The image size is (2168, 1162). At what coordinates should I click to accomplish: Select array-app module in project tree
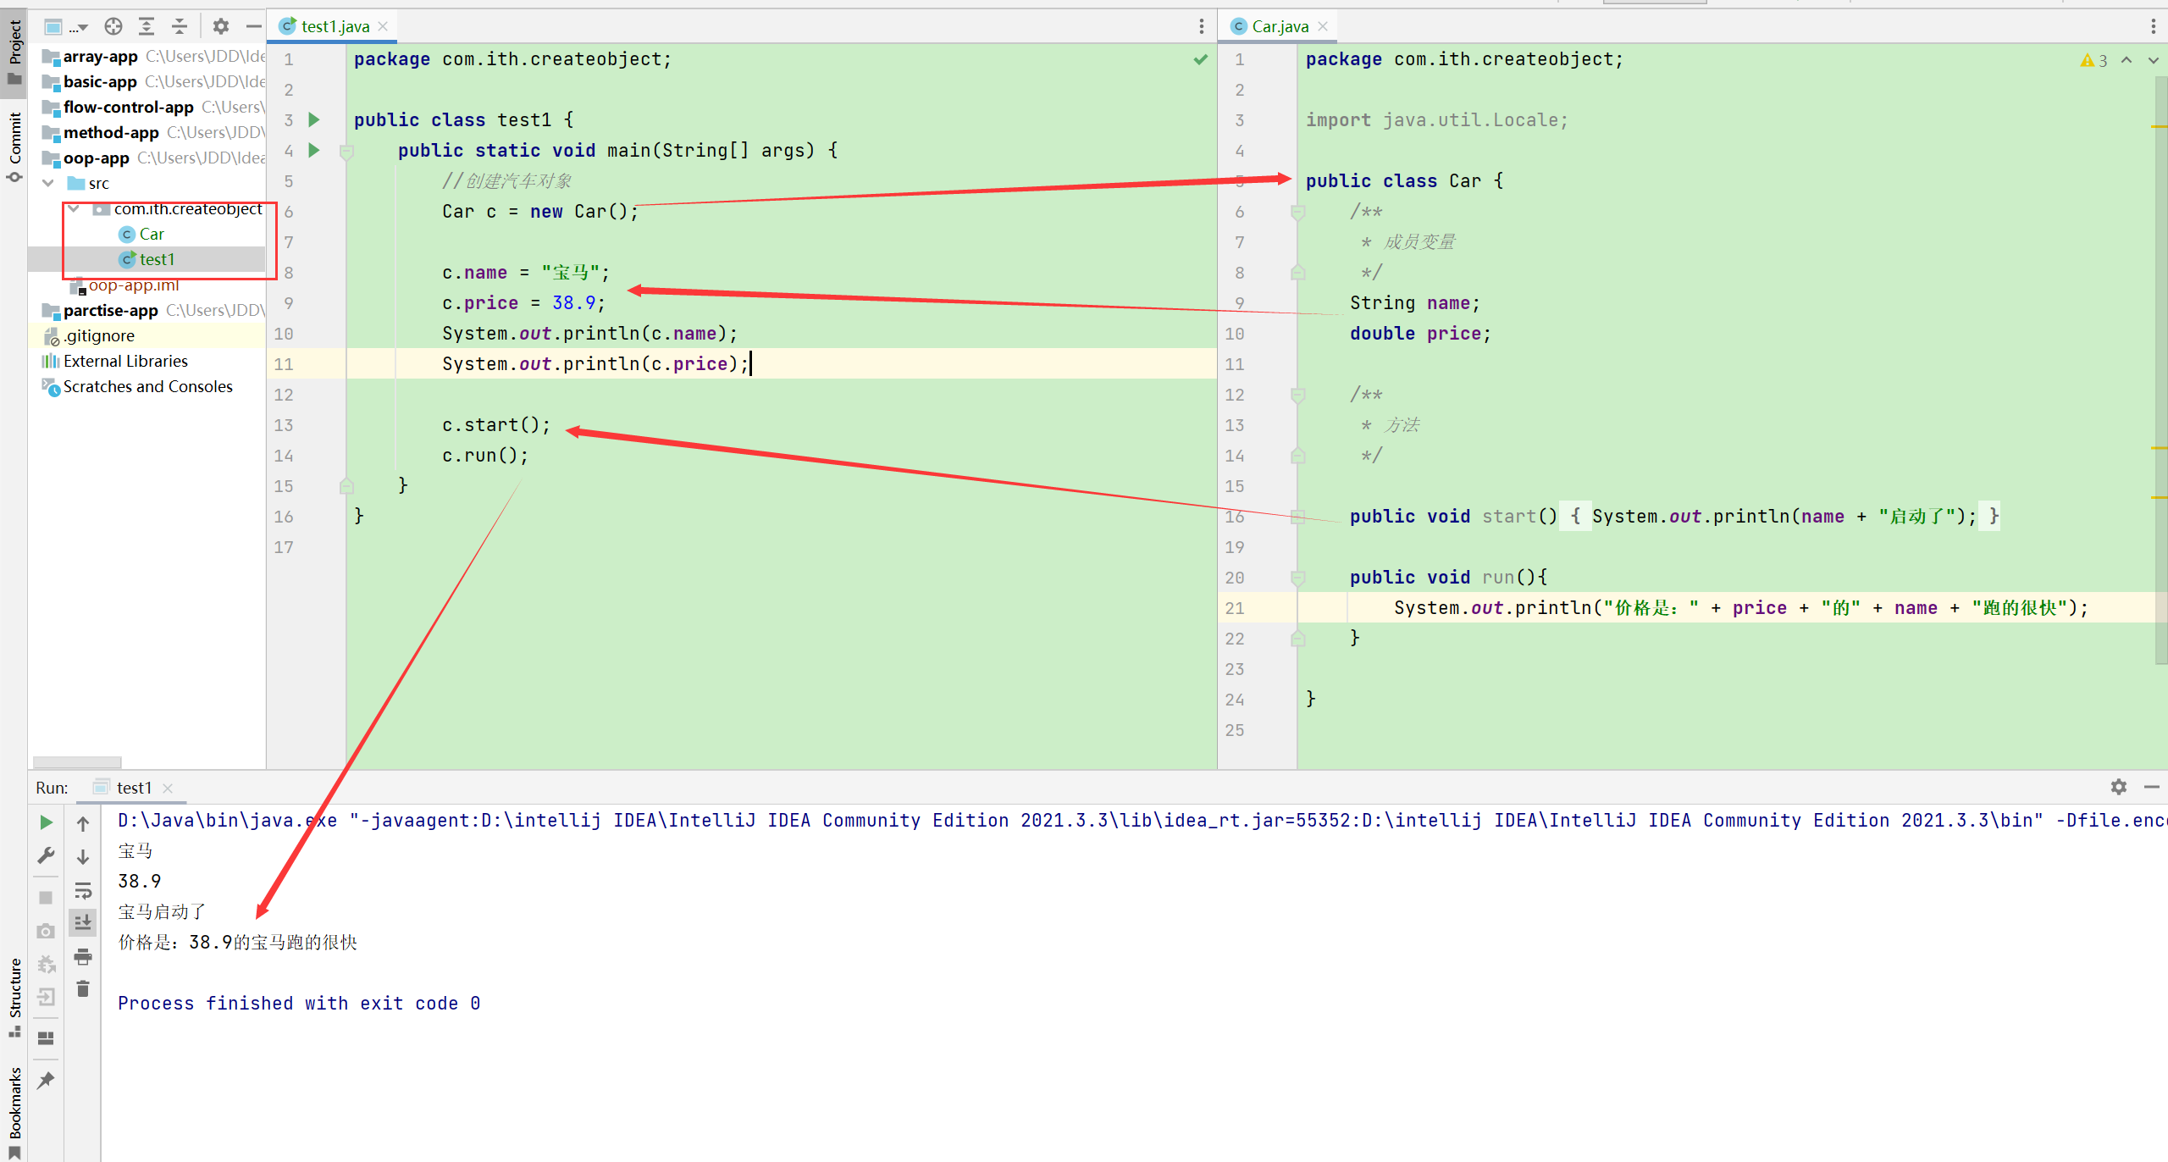coord(100,56)
